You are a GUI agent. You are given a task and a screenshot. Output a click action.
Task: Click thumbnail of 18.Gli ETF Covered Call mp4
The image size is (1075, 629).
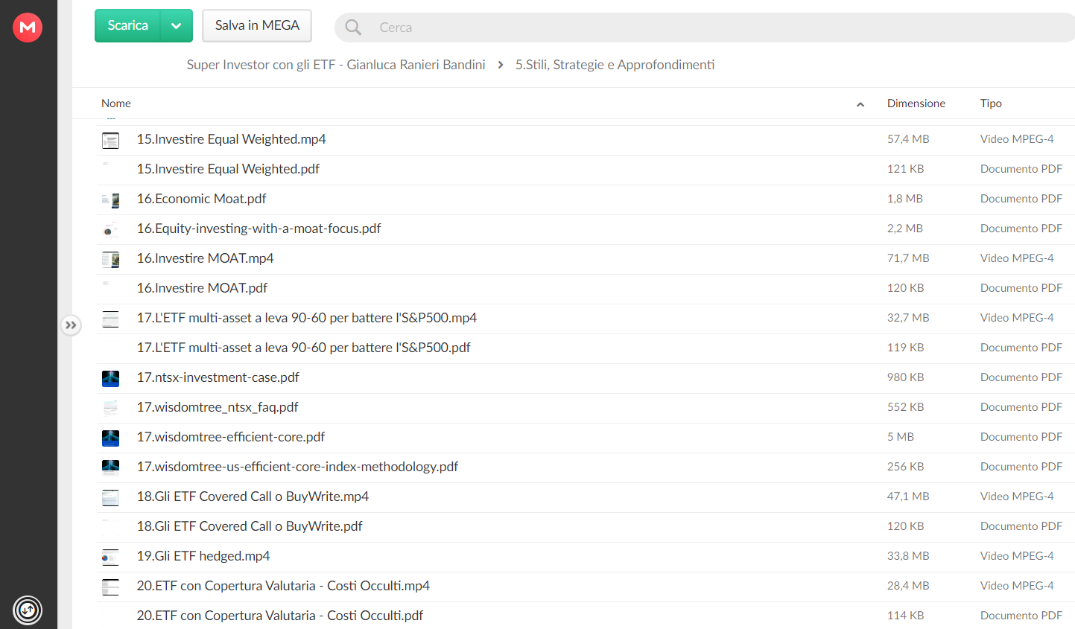[x=110, y=497]
